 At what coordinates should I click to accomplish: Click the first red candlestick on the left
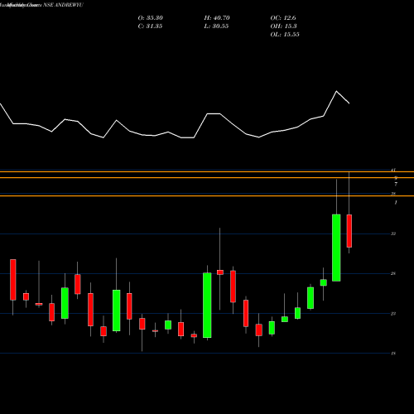coord(13,280)
